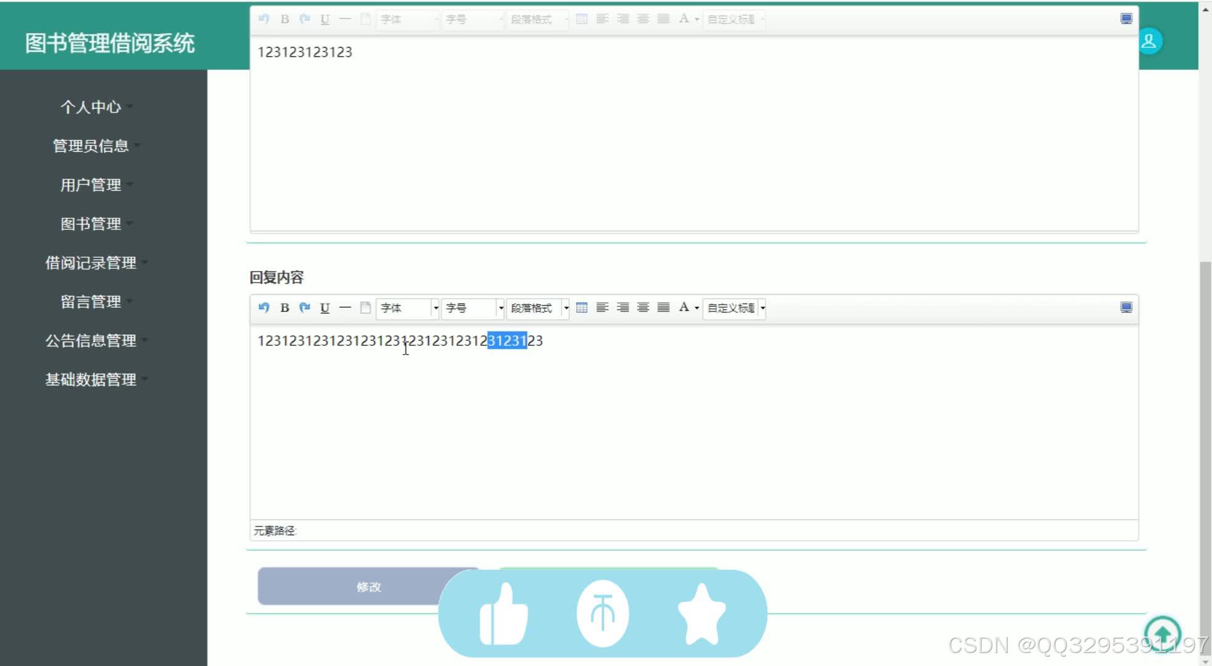The height and width of the screenshot is (666, 1212).
Task: Expand the 图书管理 sidebar menu
Action: [x=96, y=224]
